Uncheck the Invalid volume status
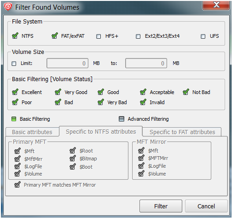Image resolution: width=232 pixels, height=218 pixels. 143,102
